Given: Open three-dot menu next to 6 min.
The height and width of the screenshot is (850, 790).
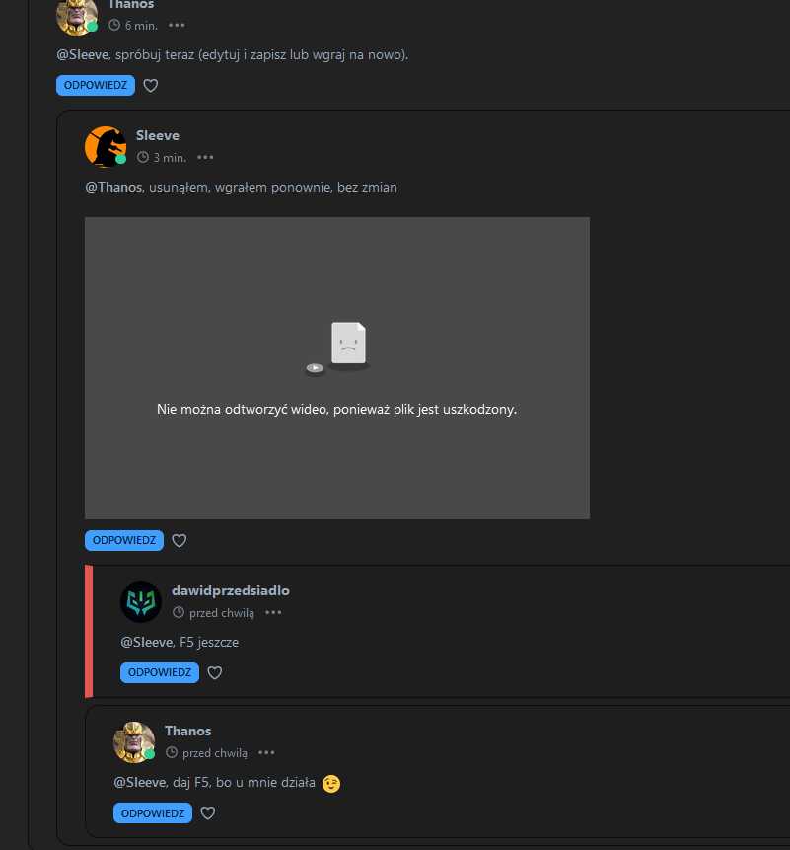Looking at the screenshot, I should [x=177, y=25].
